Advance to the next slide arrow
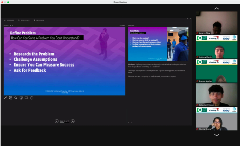 [73, 121]
